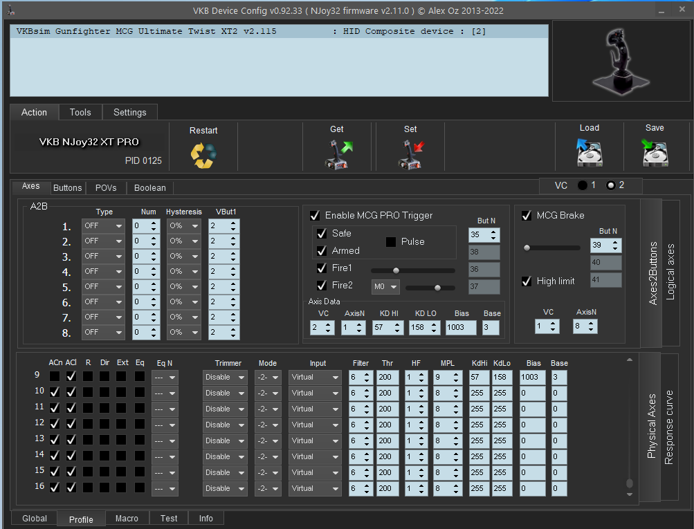Click MCG Brake AxisN stepper showing 8
Viewport: 694px width, 529px height.
click(x=585, y=326)
